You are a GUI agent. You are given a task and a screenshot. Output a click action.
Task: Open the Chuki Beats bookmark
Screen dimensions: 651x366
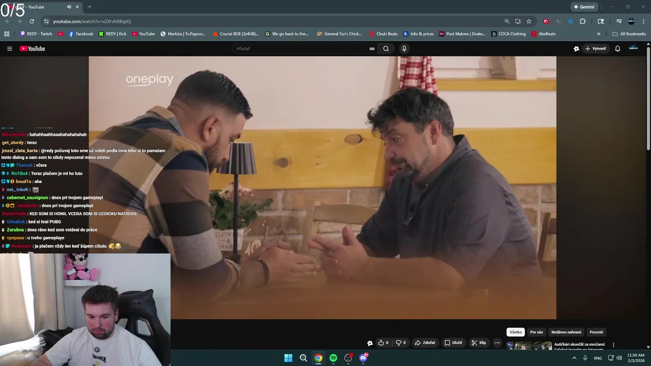coord(383,34)
